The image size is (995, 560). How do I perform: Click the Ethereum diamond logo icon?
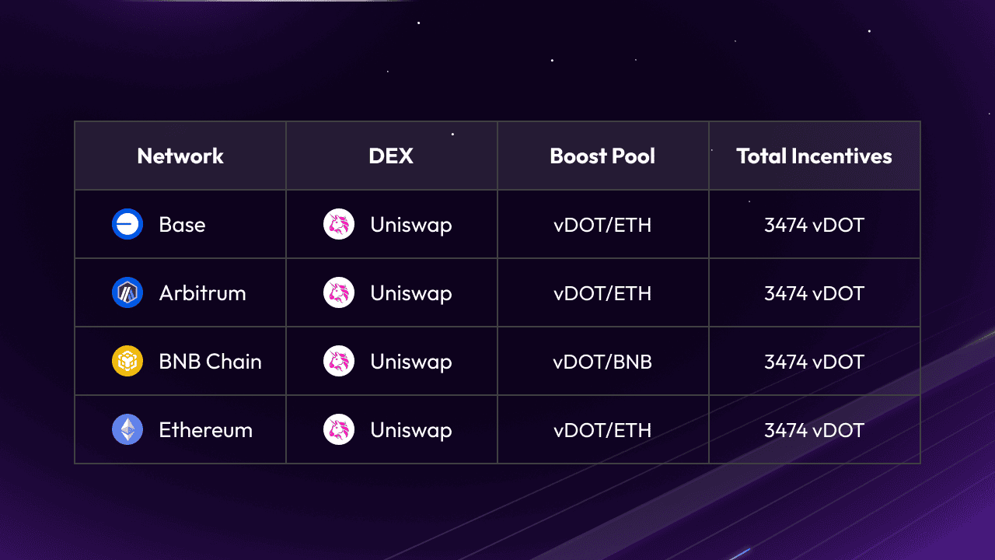[127, 430]
